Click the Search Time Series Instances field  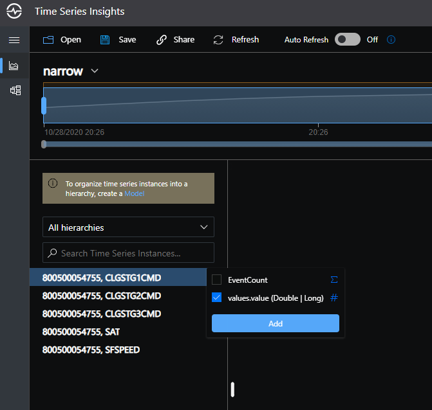128,253
